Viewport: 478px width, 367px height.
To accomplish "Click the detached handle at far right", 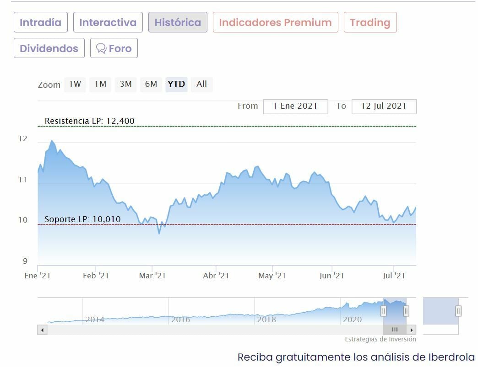I will 458,311.
